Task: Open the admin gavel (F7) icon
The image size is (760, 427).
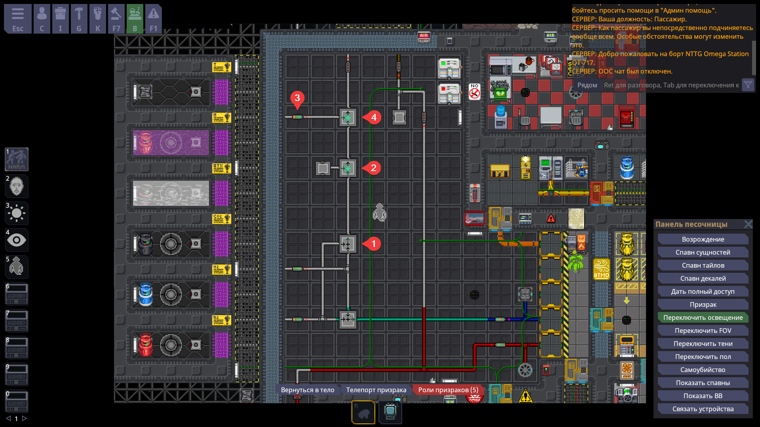Action: 116,19
